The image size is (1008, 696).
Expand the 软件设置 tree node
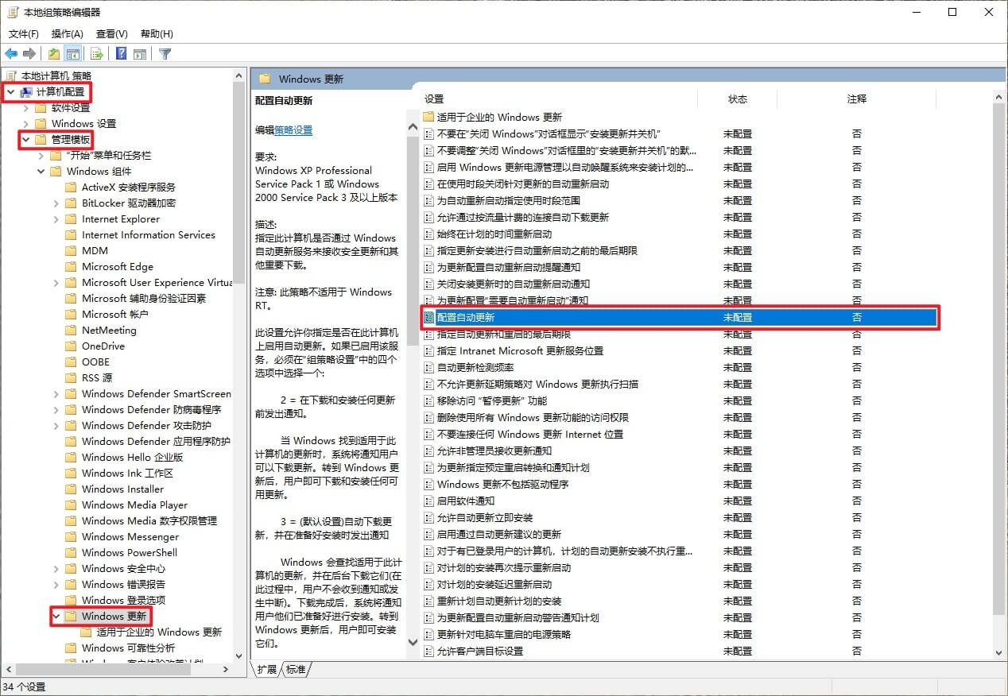[x=26, y=108]
